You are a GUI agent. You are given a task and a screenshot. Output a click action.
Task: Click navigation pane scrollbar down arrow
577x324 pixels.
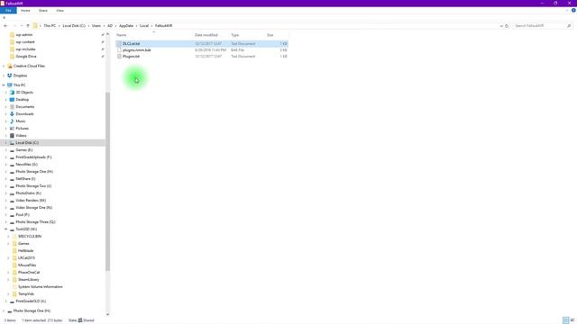[x=108, y=314]
